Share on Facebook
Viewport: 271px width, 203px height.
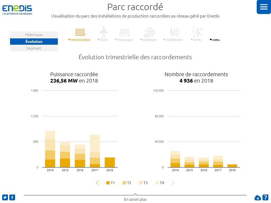[12, 197]
